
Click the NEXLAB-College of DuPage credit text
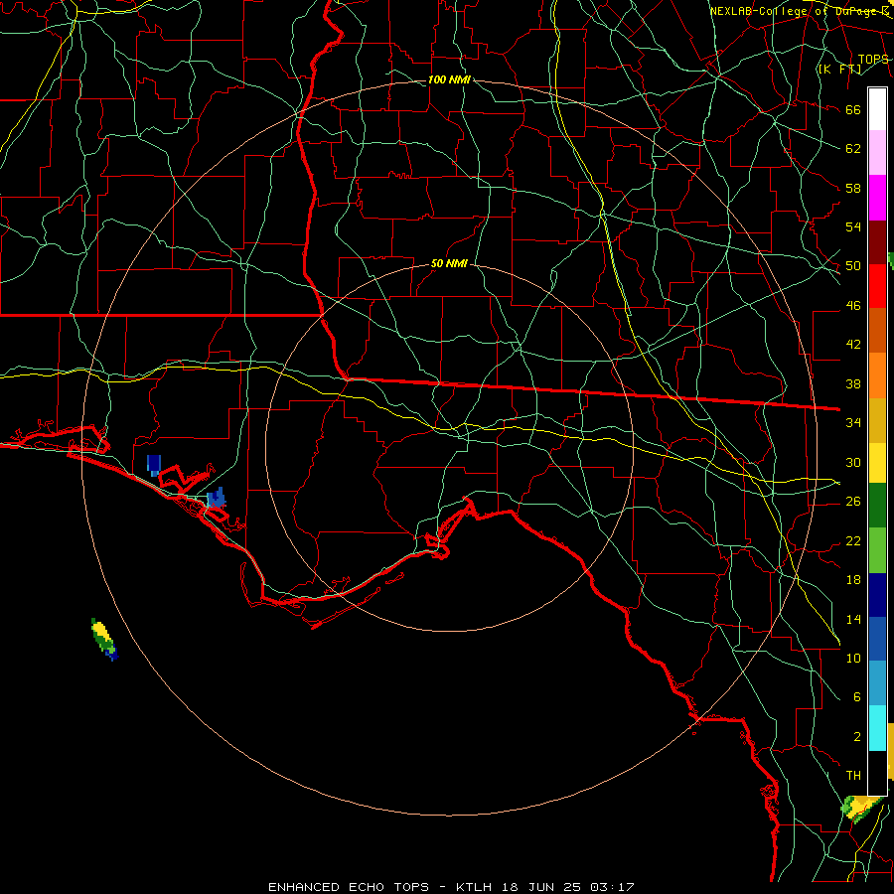800,11
